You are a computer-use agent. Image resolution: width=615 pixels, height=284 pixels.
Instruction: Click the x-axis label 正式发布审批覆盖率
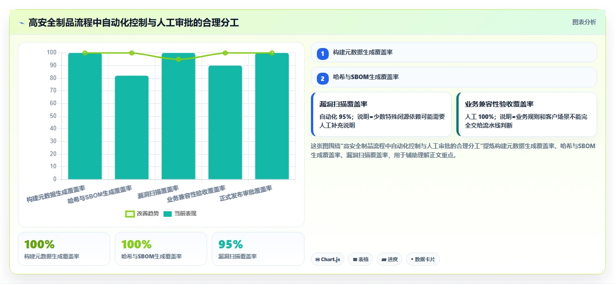coord(246,194)
